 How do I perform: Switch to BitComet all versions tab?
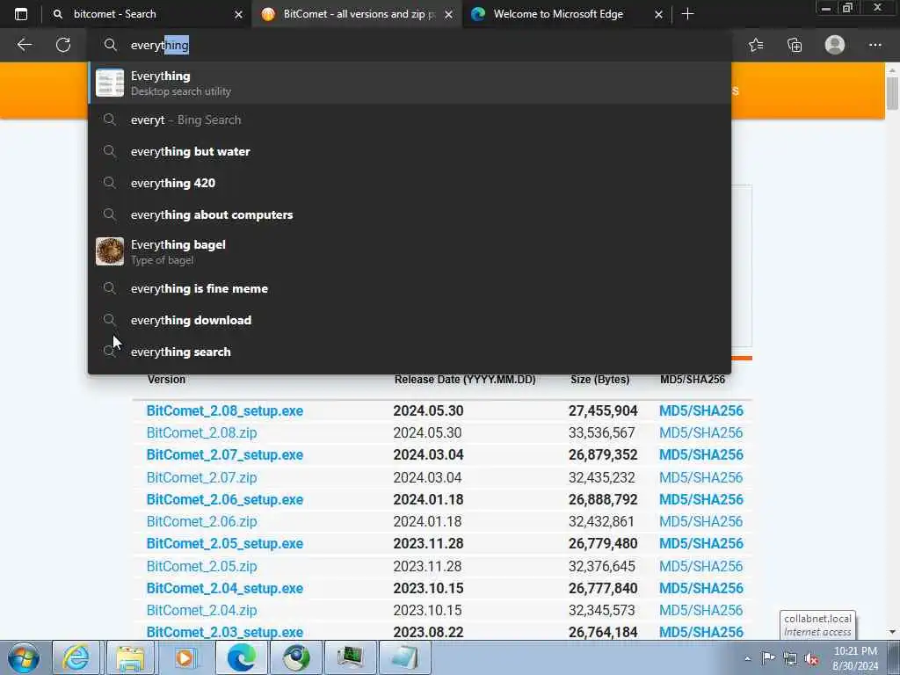click(356, 14)
